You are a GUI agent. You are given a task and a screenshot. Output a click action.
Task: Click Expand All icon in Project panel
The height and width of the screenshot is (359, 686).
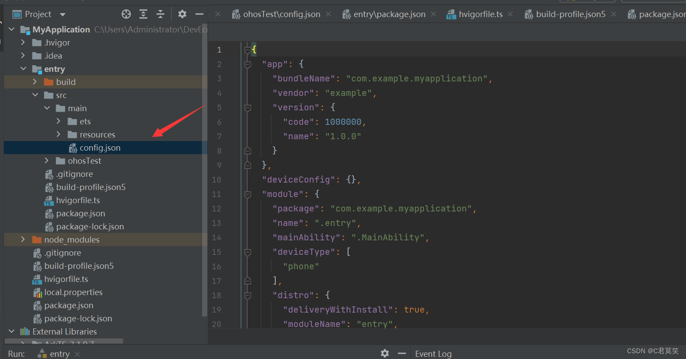pyautogui.click(x=143, y=14)
